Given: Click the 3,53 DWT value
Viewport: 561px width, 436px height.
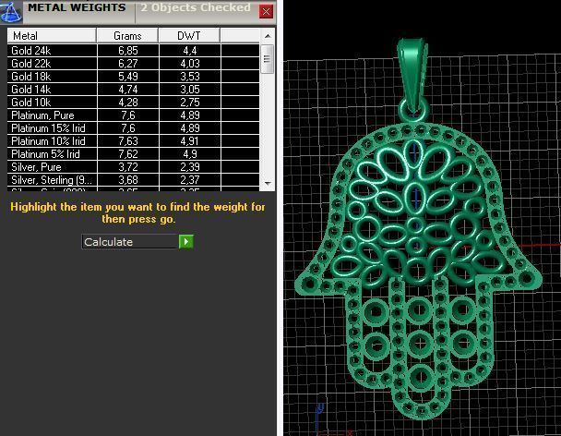Looking at the screenshot, I should tap(190, 77).
